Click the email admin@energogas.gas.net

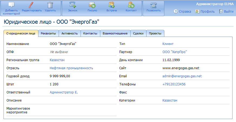pos(182,76)
